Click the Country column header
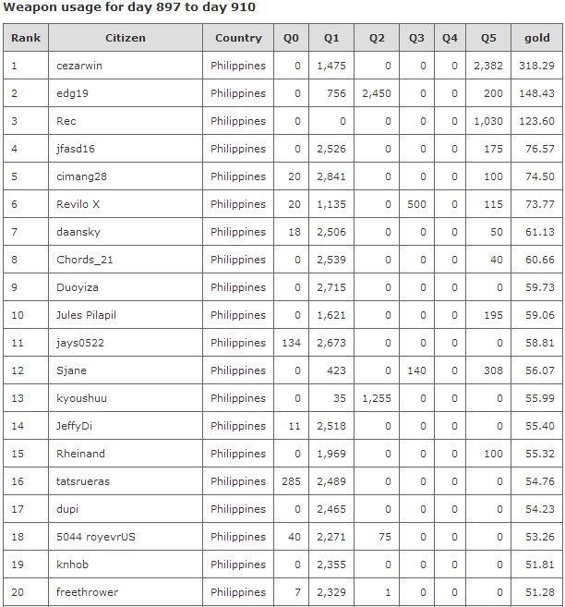This screenshot has width=565, height=607. pos(238,38)
